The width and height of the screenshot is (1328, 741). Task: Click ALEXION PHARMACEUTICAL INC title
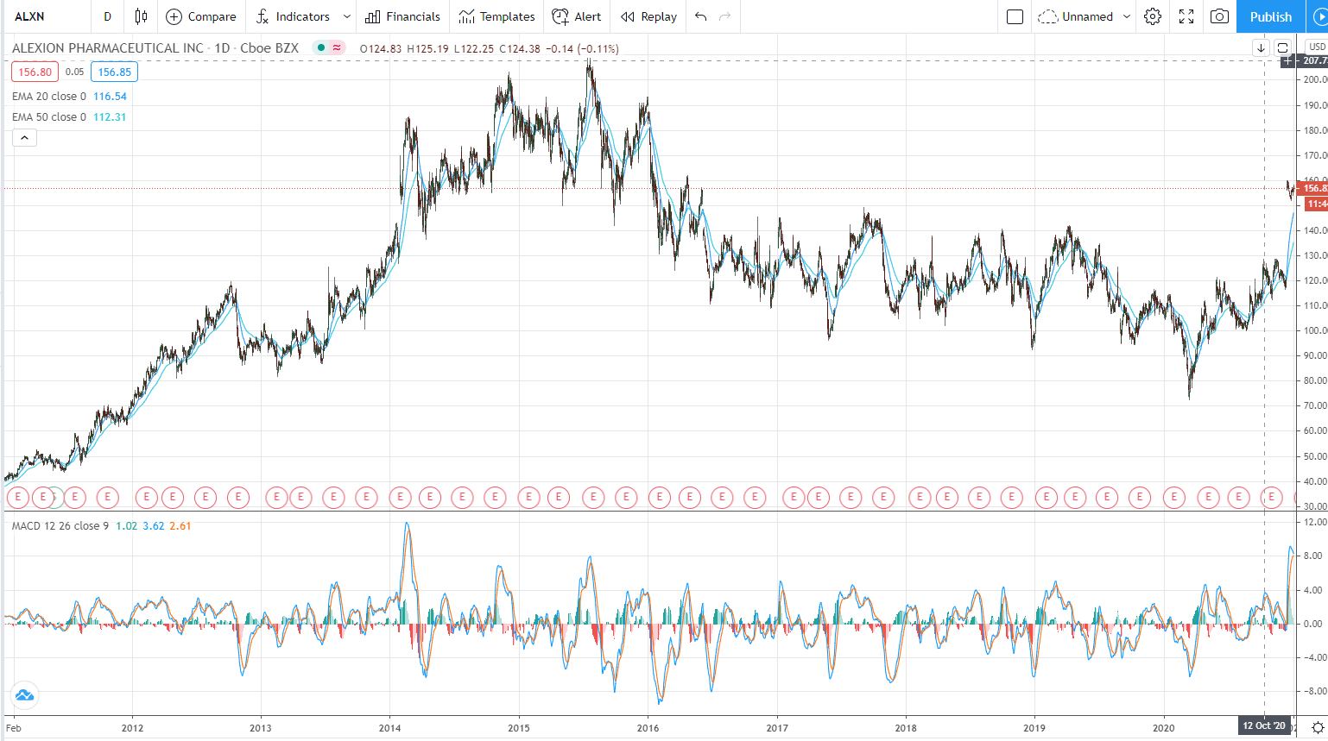click(108, 48)
